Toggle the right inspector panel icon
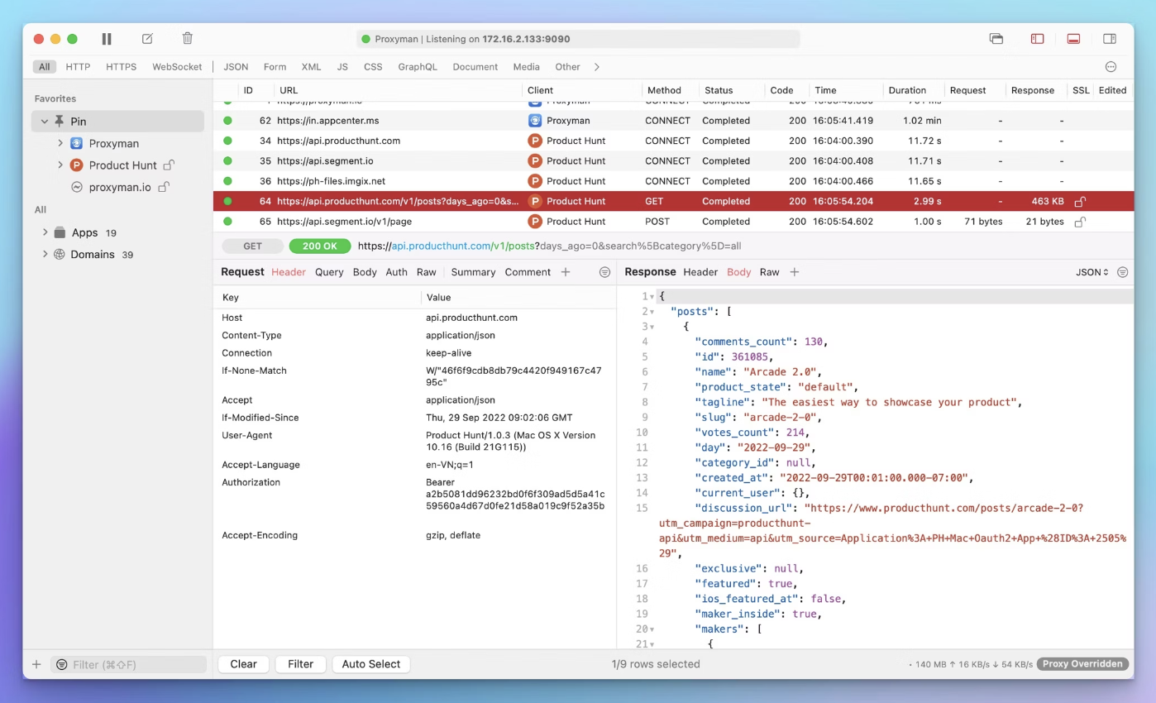The width and height of the screenshot is (1156, 703). click(x=1109, y=38)
